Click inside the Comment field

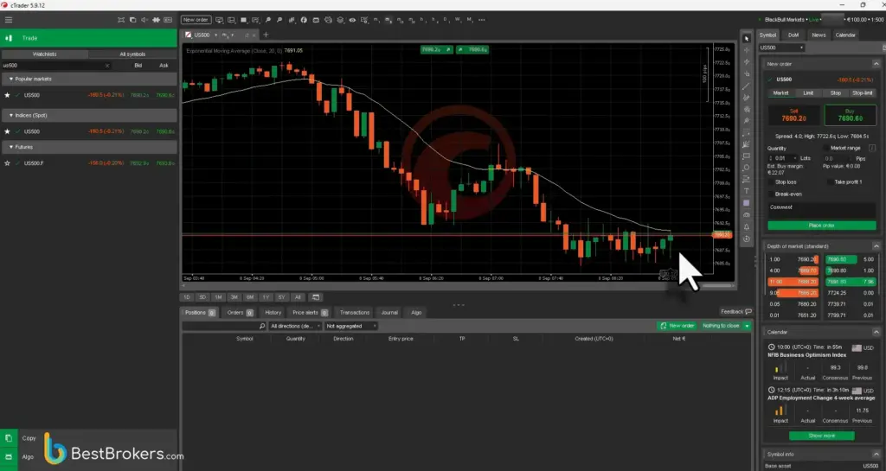click(x=822, y=210)
